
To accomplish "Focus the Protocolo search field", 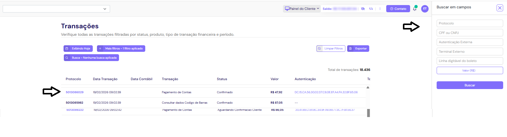I will click(469, 23).
